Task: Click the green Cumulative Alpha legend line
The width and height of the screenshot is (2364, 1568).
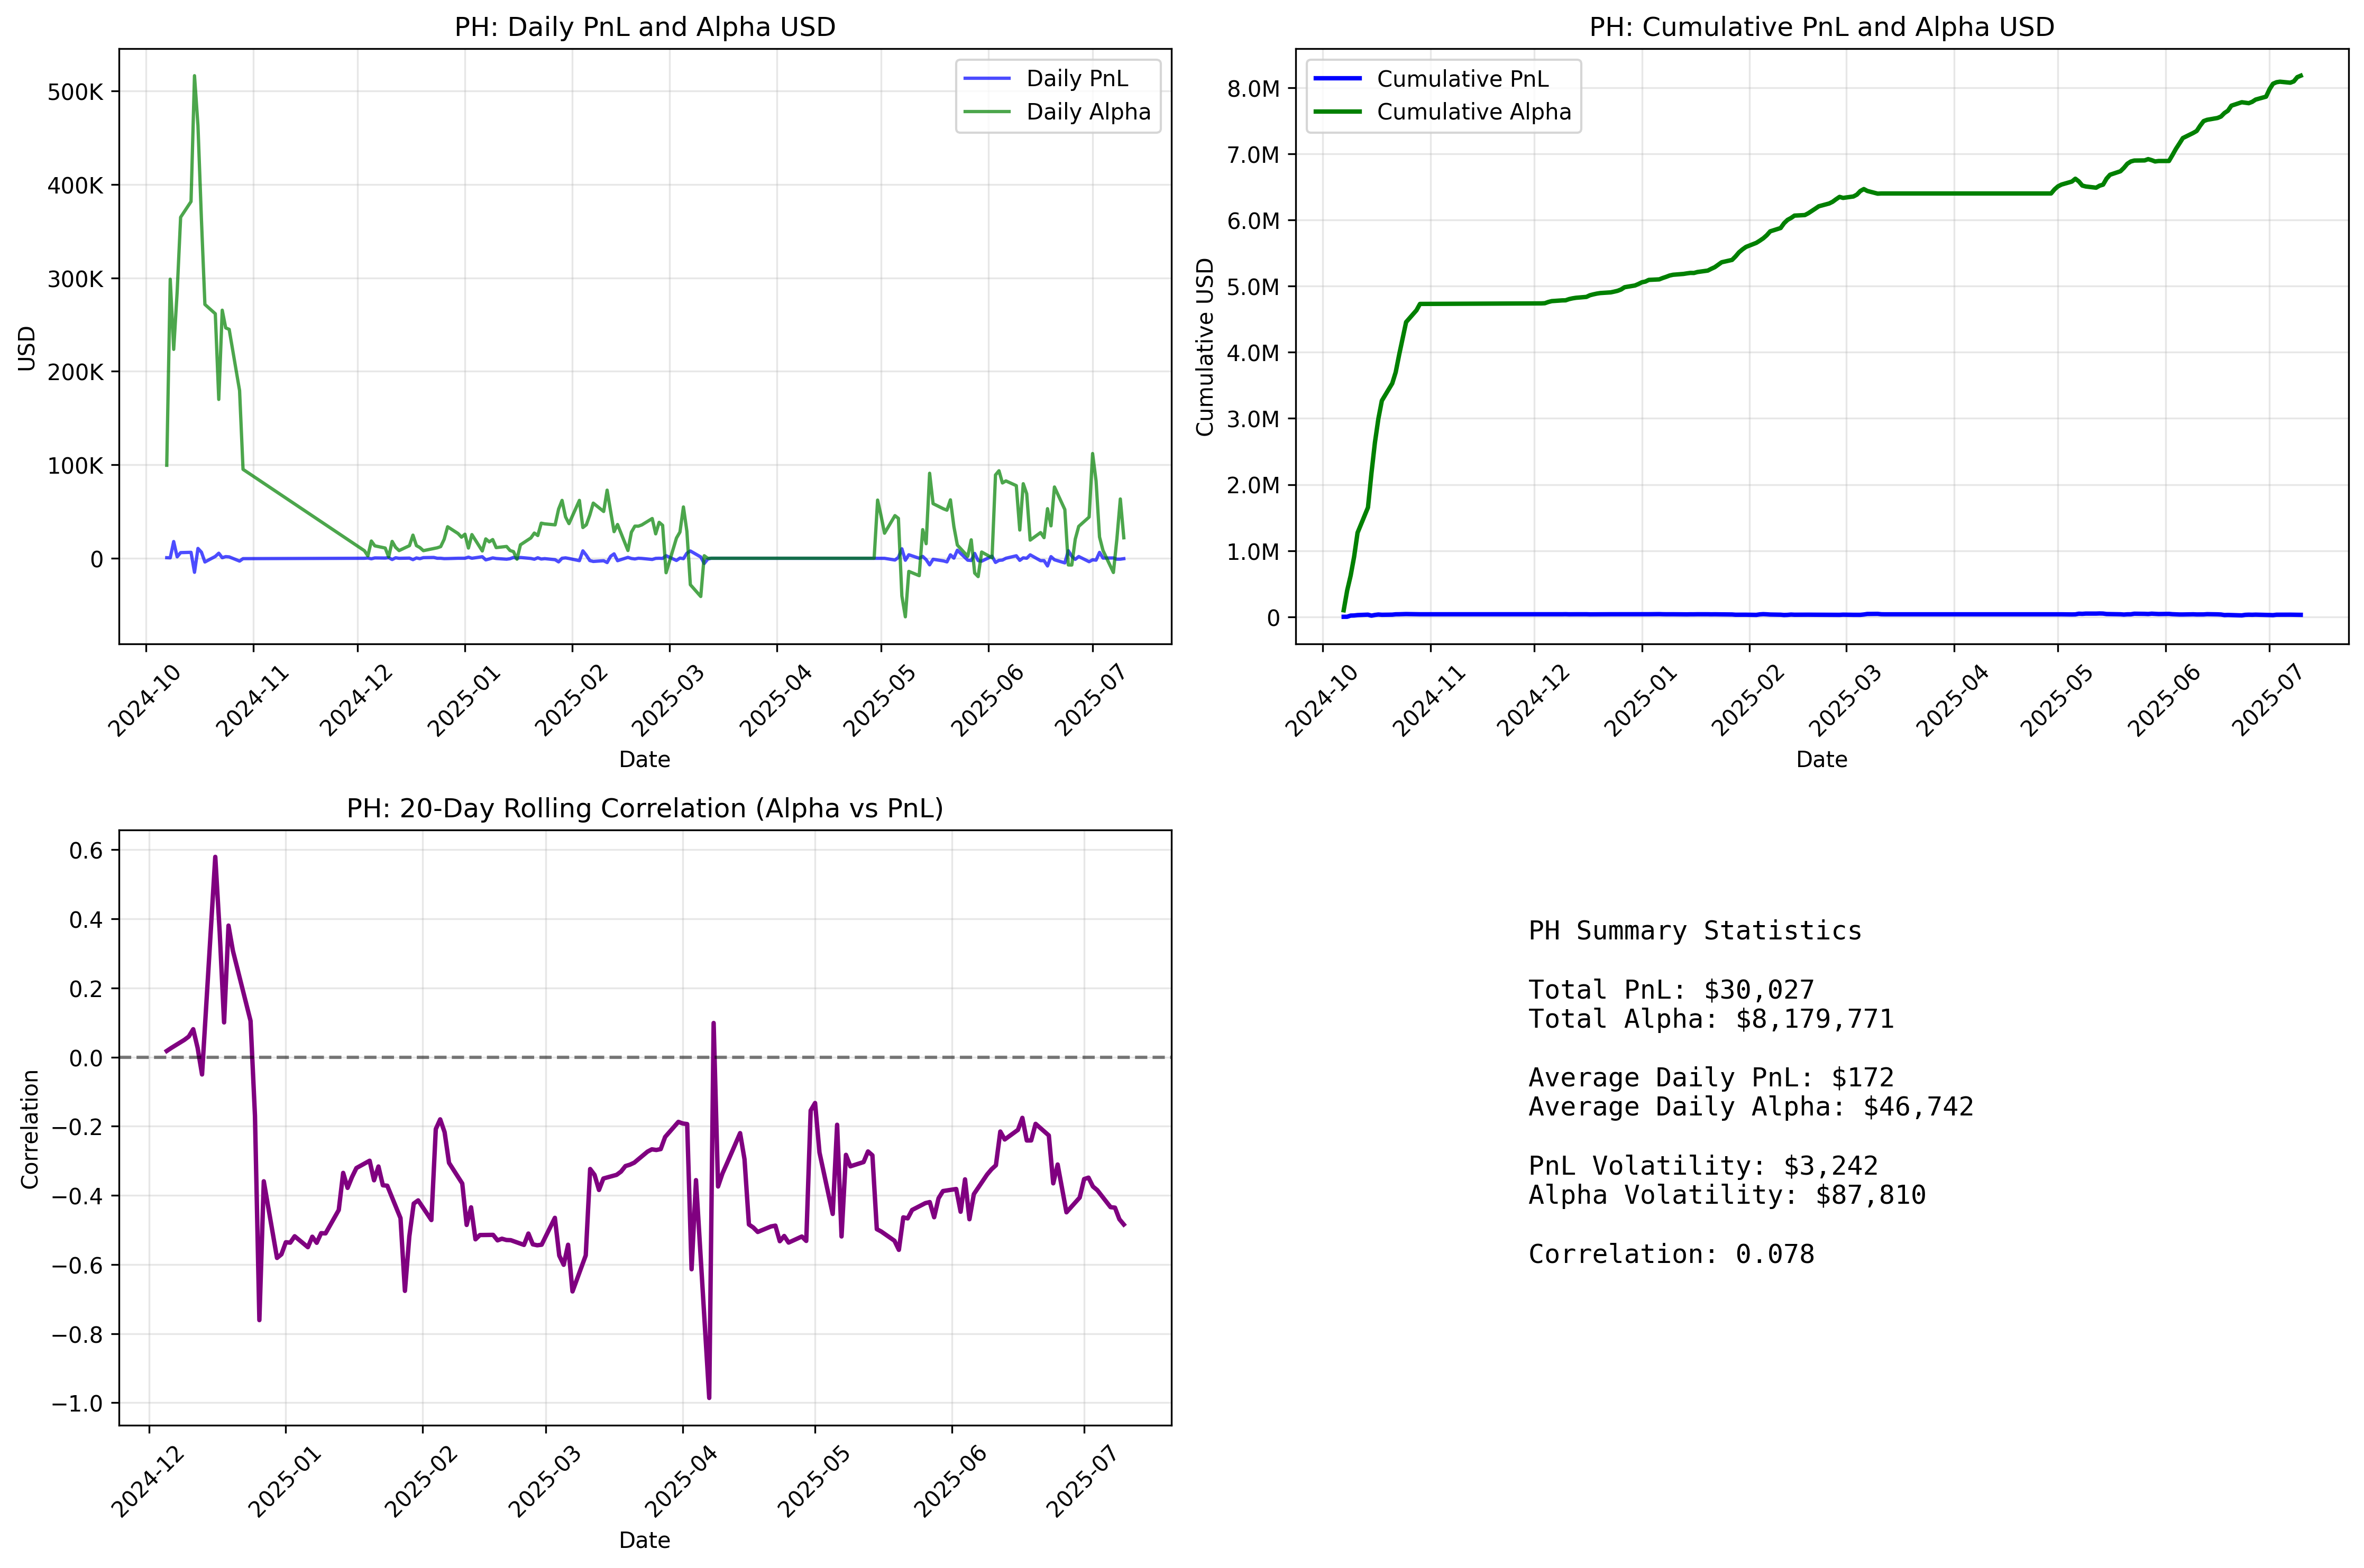Action: (1336, 112)
